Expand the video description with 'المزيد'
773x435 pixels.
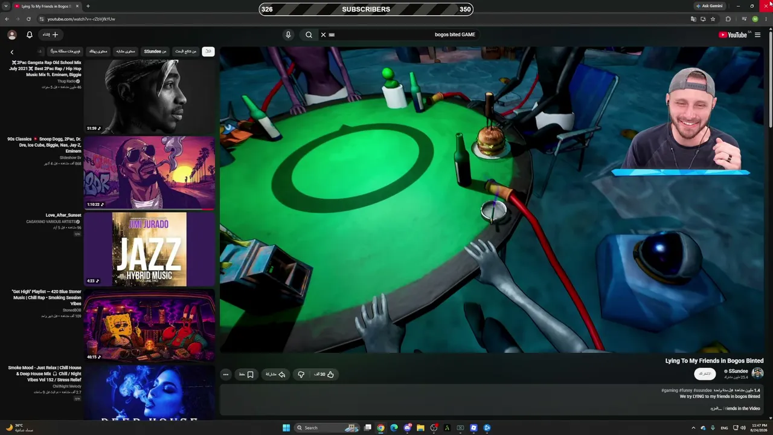pos(716,408)
